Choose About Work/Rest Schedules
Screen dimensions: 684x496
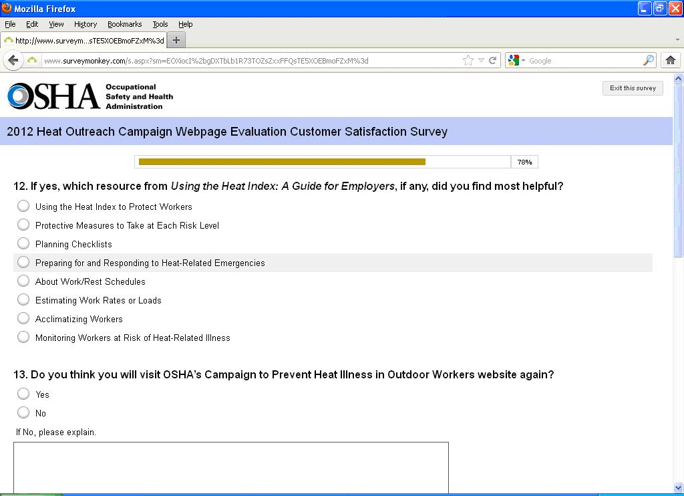(x=23, y=281)
